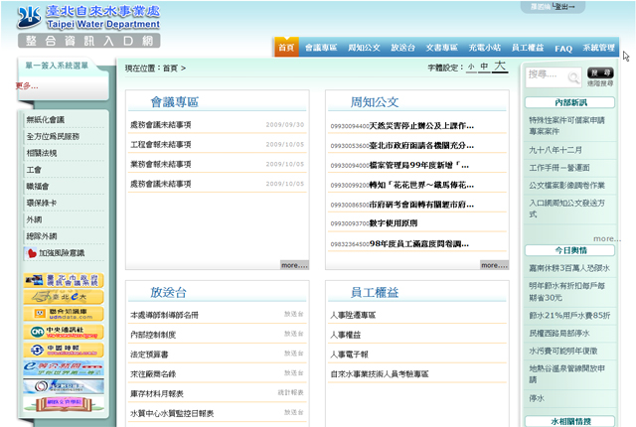Open 總隊外網 in the left menu
The image size is (636, 427).
coord(42,235)
